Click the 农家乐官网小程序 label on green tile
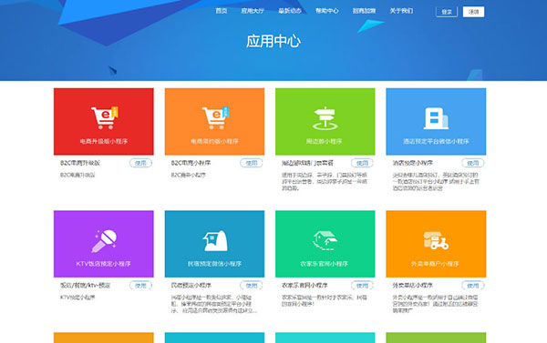The height and width of the screenshot is (343, 547). point(324,264)
